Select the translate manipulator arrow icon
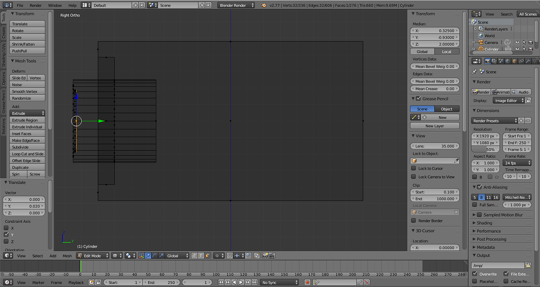 pyautogui.click(x=148, y=256)
